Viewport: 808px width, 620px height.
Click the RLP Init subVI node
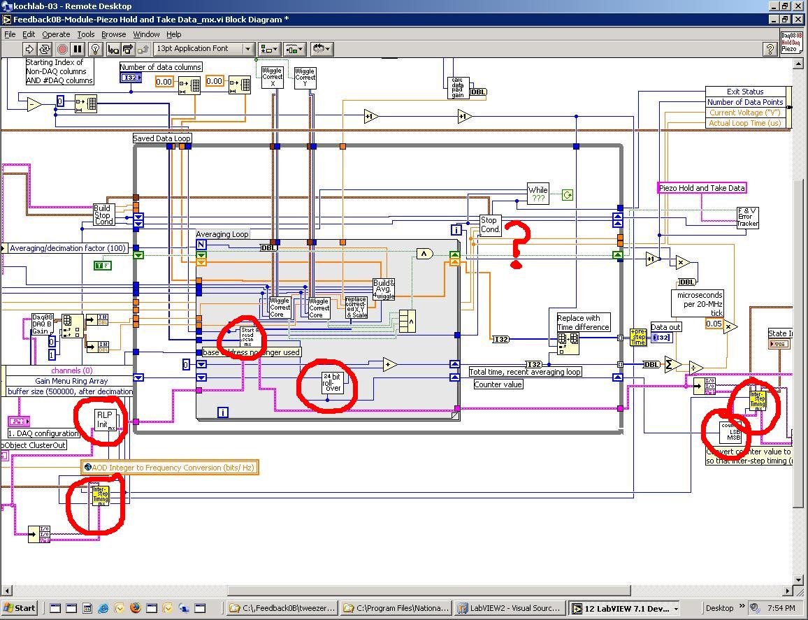tap(104, 419)
